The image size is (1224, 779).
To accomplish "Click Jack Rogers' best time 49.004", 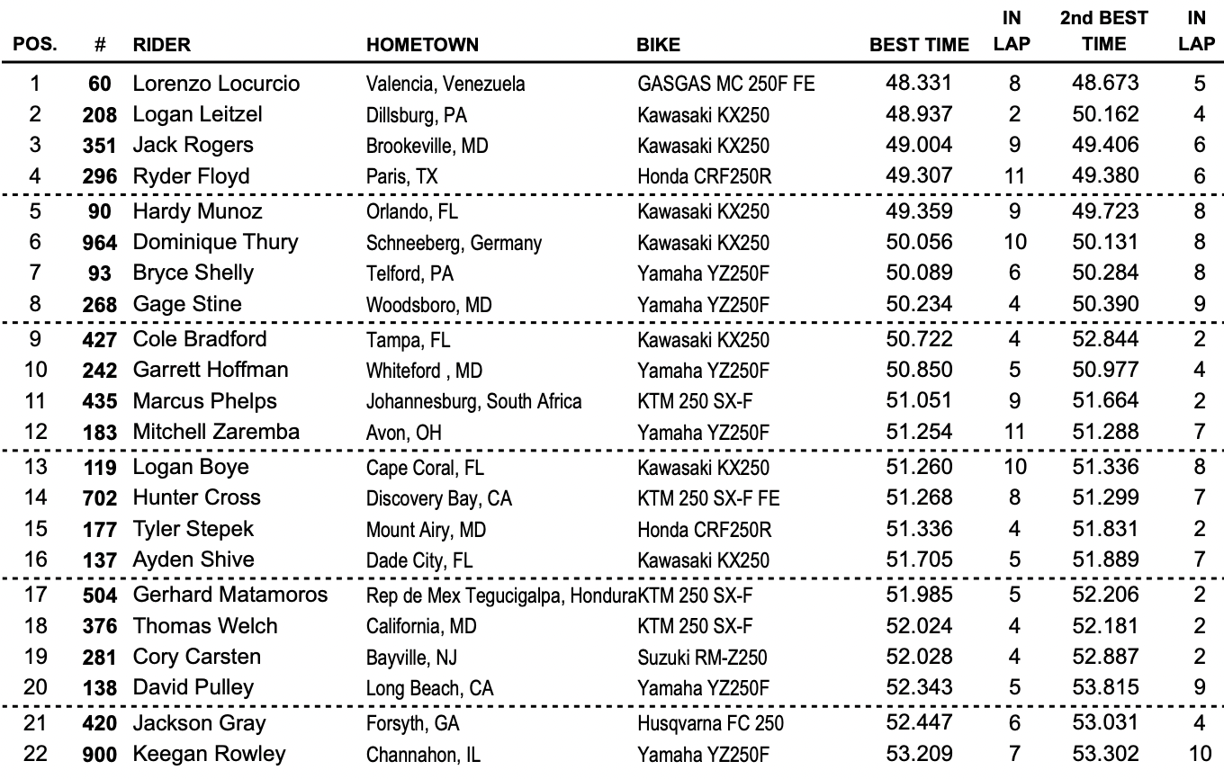I will [919, 146].
